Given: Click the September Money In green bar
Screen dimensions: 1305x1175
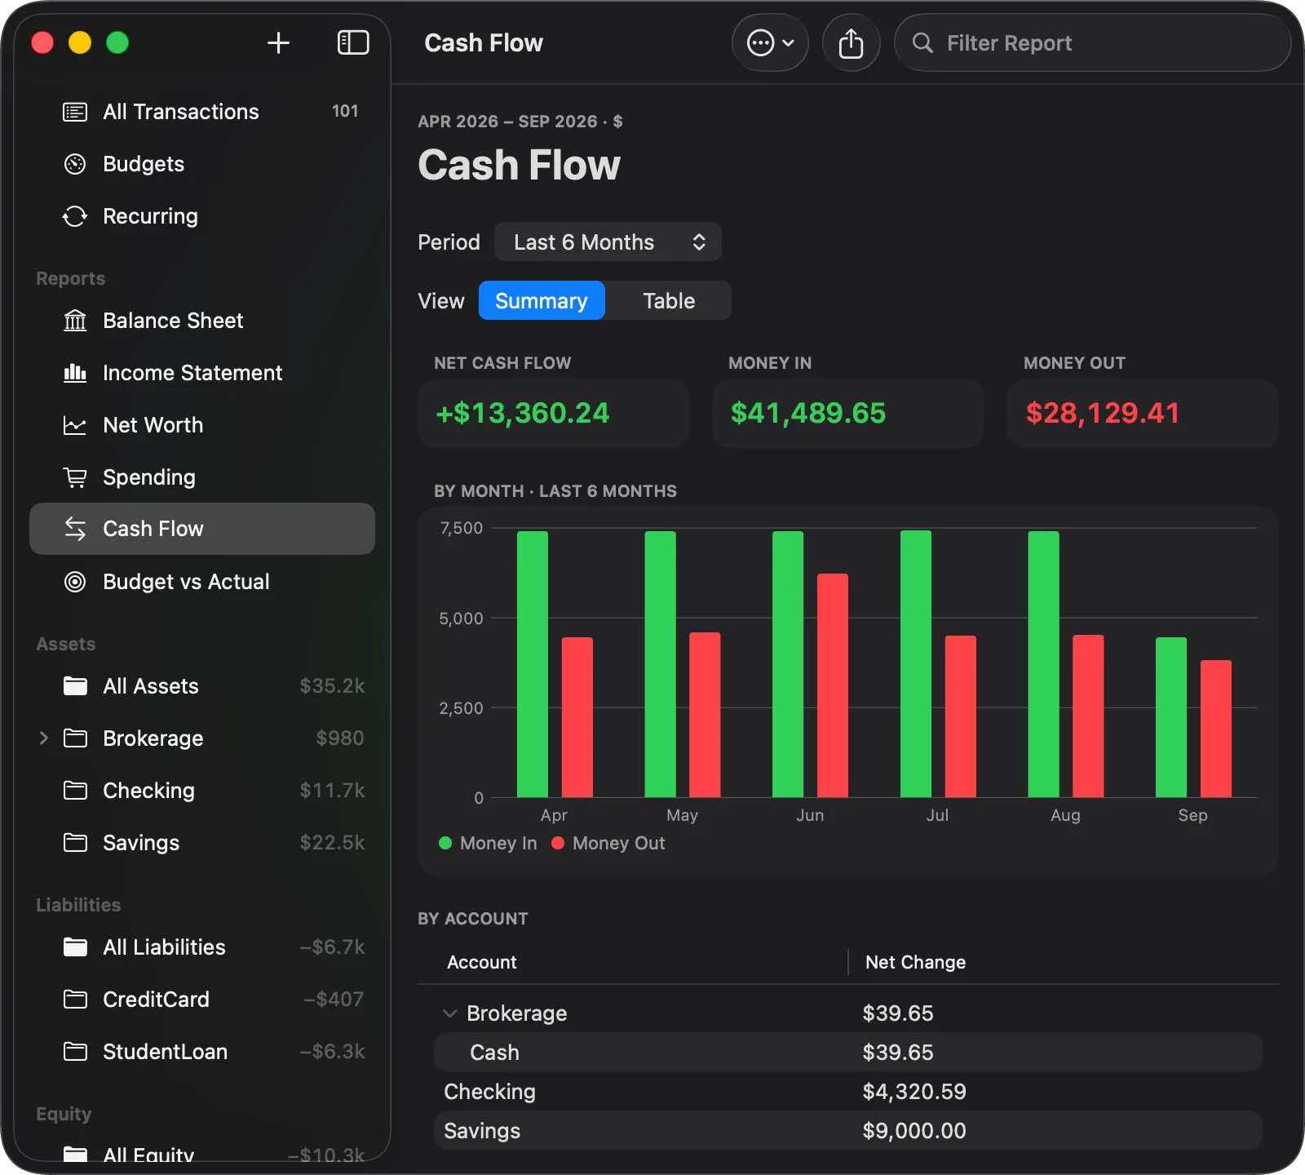Looking at the screenshot, I should [1171, 717].
